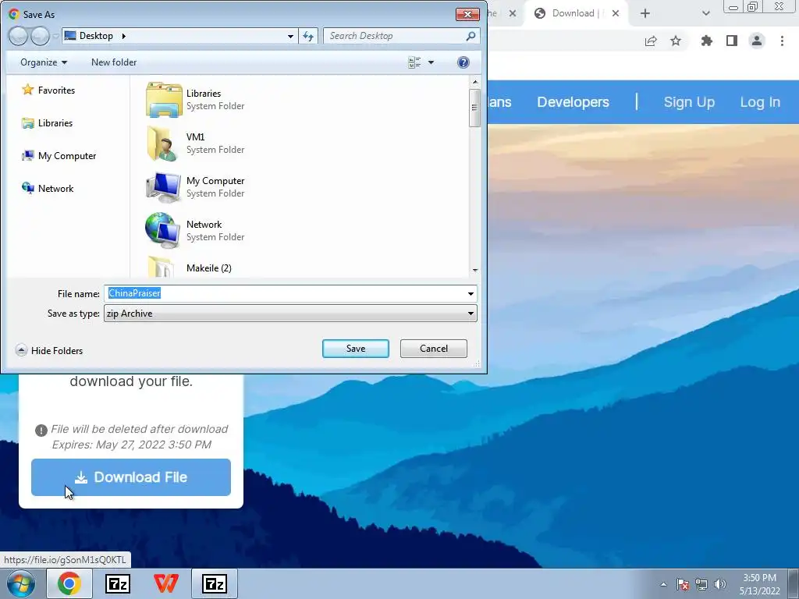Click the Windows Start button
The width and height of the screenshot is (799, 599).
point(21,583)
